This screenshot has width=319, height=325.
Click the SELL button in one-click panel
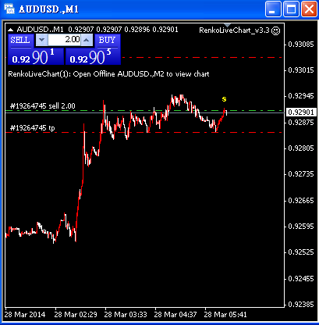pos(21,41)
